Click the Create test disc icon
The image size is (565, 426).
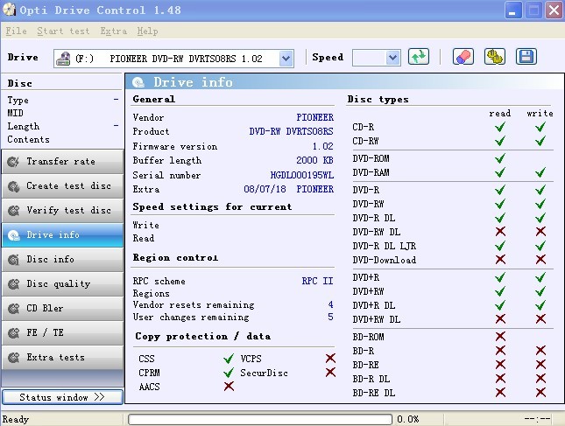13,186
